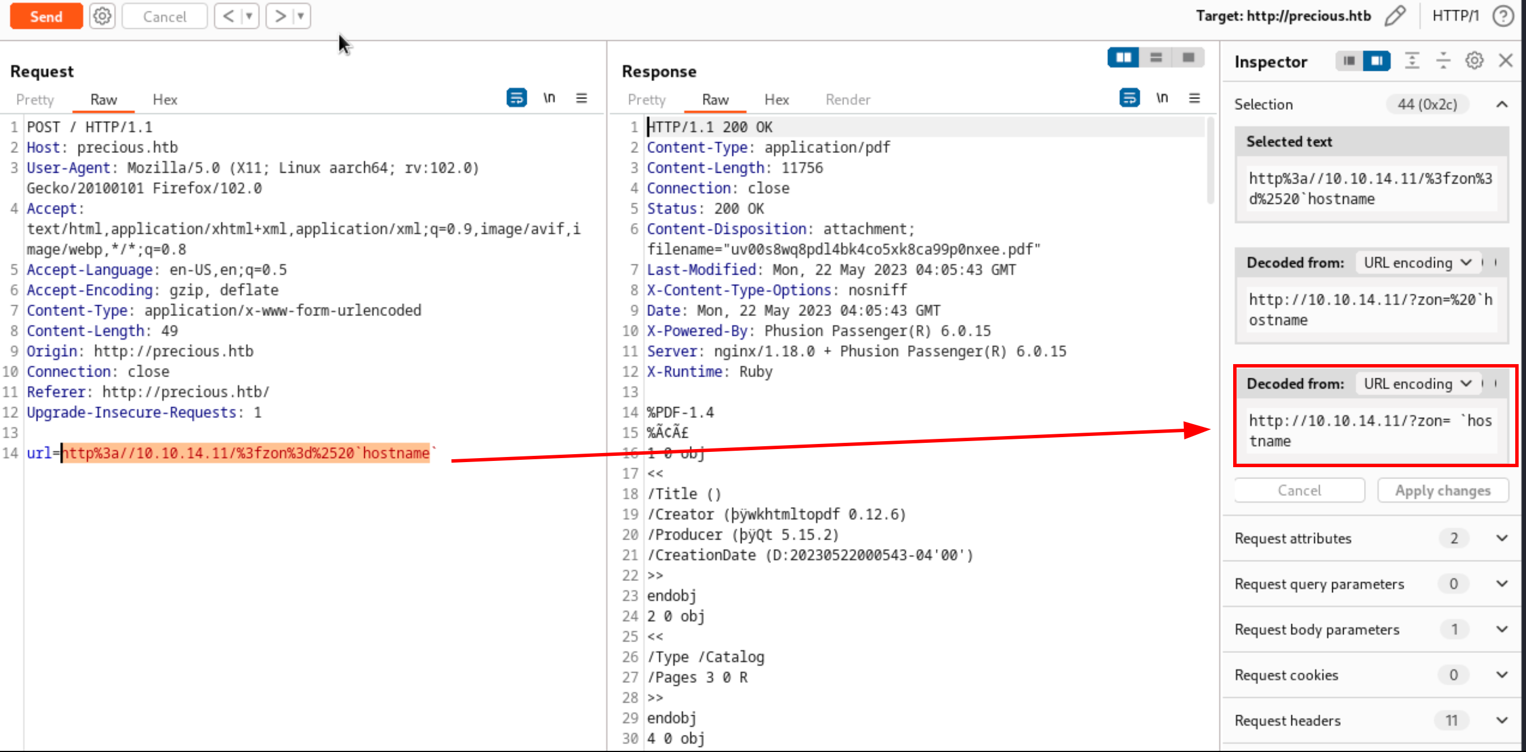Toggle Request word wrap icon
1526x752 pixels.
[516, 98]
